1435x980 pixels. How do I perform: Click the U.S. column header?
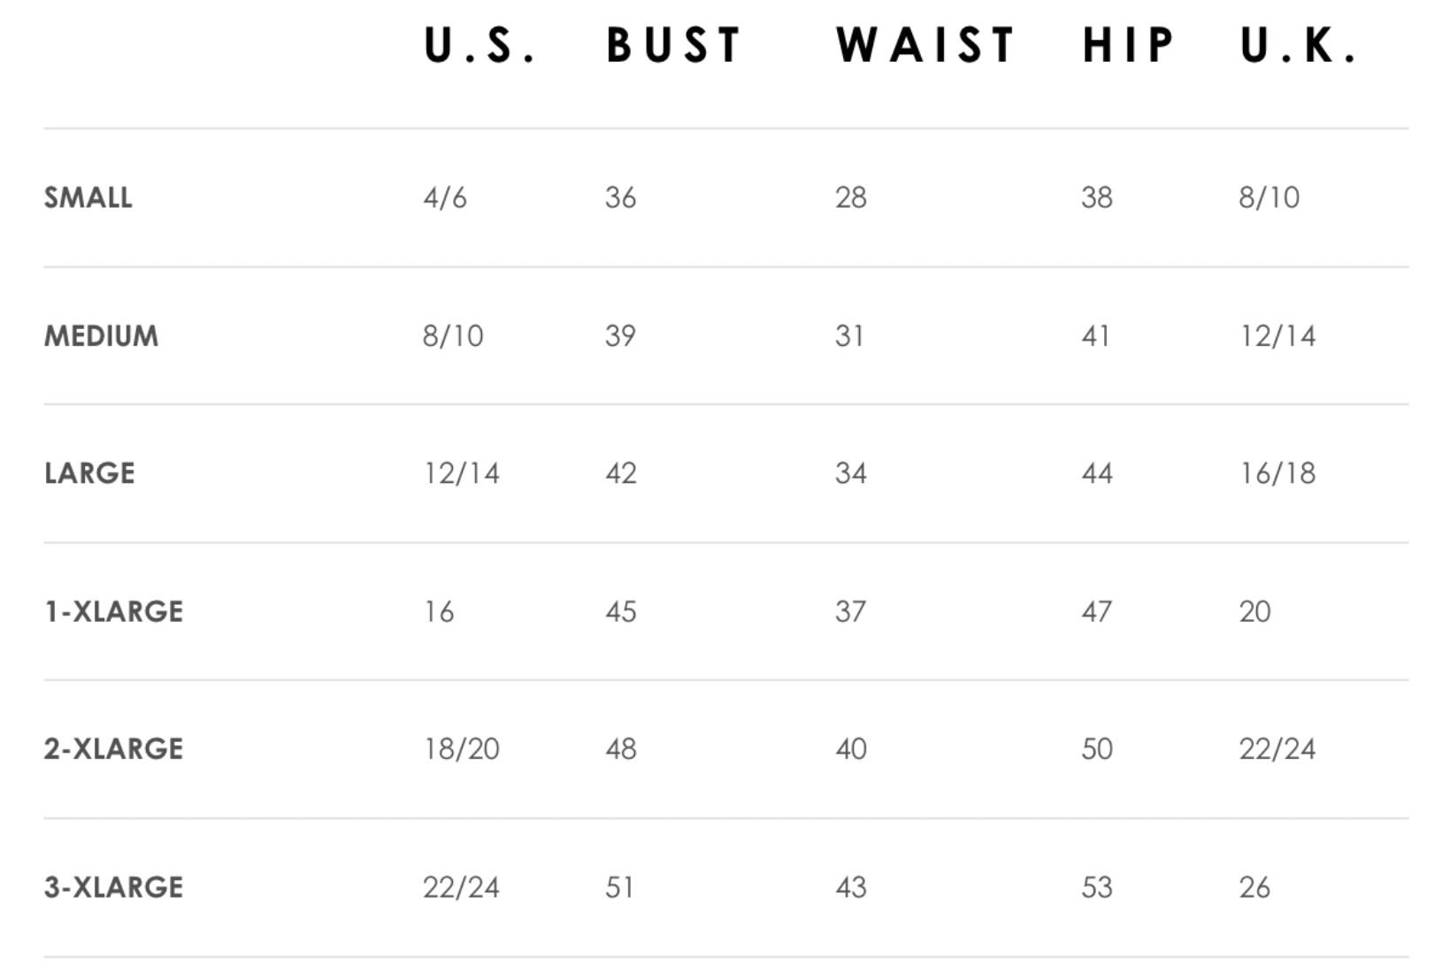coord(480,45)
